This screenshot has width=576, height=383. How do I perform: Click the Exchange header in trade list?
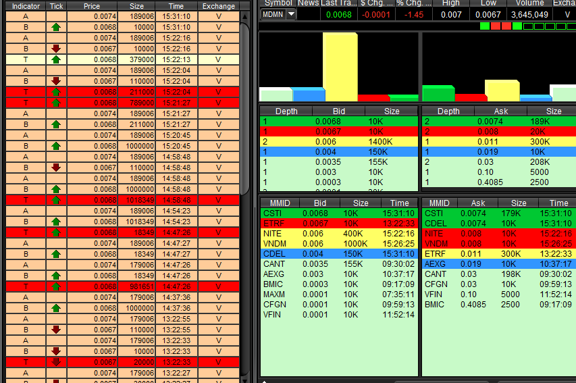(x=218, y=6)
